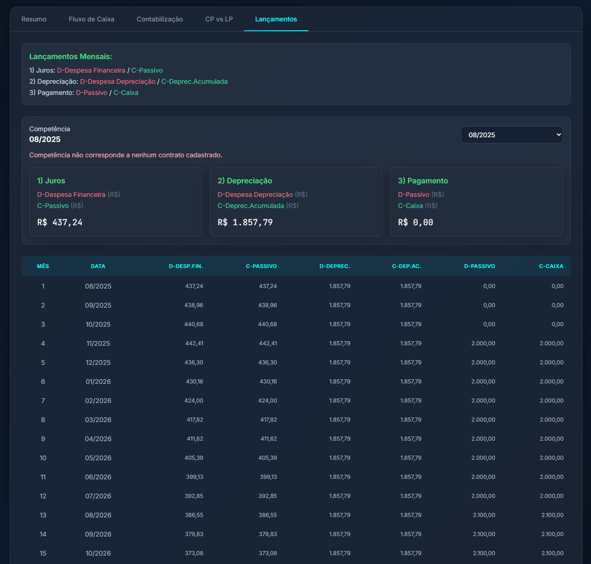Open the Resumo tab
Image resolution: width=591 pixels, height=564 pixels.
pos(34,19)
